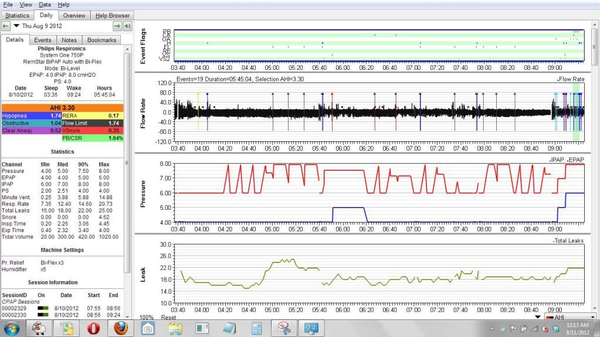
Task: Go to previous day with the left arrow
Action: [x=6, y=26]
